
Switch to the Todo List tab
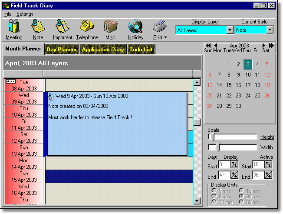click(x=141, y=50)
